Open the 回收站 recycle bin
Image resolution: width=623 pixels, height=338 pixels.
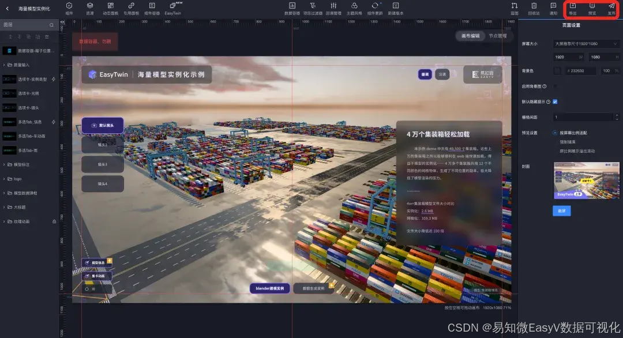tap(534, 8)
